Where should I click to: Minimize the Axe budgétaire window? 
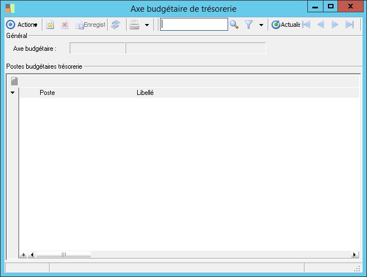coord(315,7)
